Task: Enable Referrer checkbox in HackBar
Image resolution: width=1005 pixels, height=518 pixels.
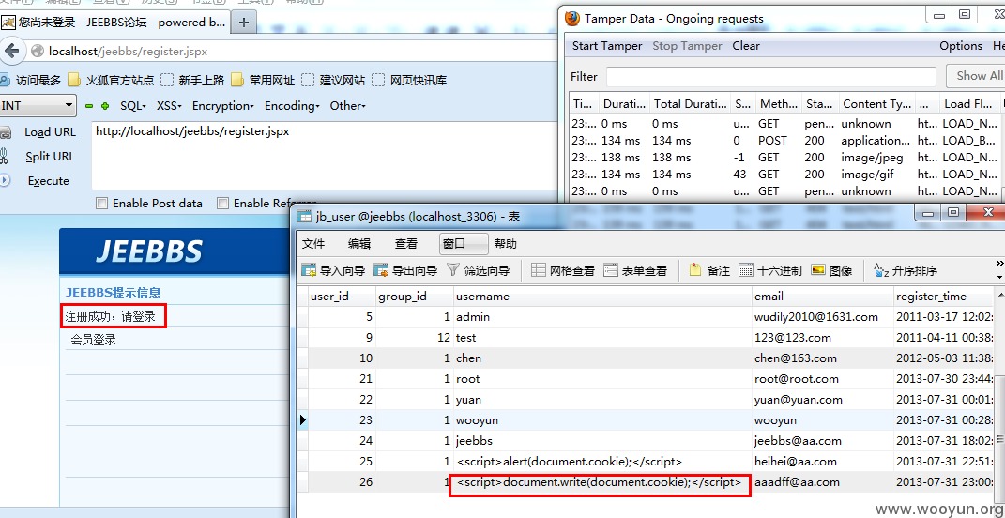Action: pos(222,204)
